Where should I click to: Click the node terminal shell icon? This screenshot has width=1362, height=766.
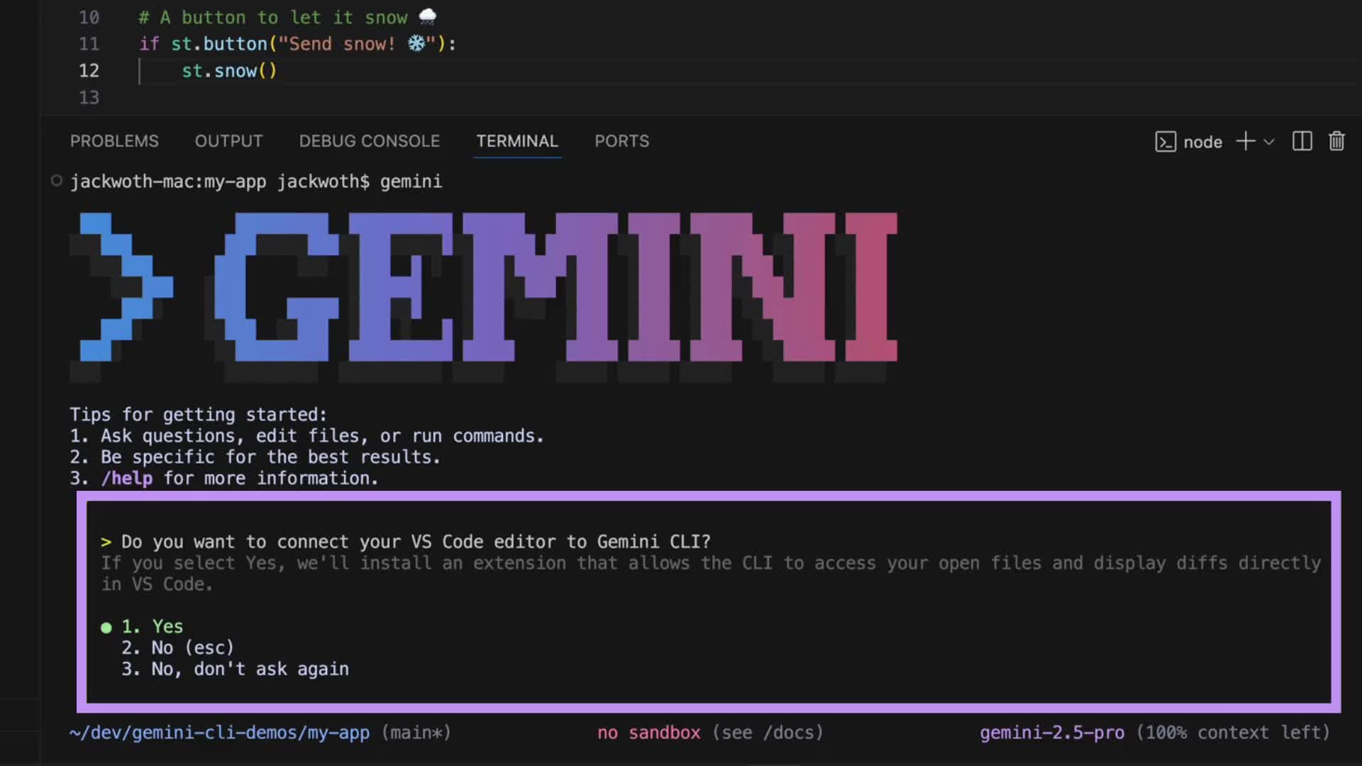(x=1166, y=142)
